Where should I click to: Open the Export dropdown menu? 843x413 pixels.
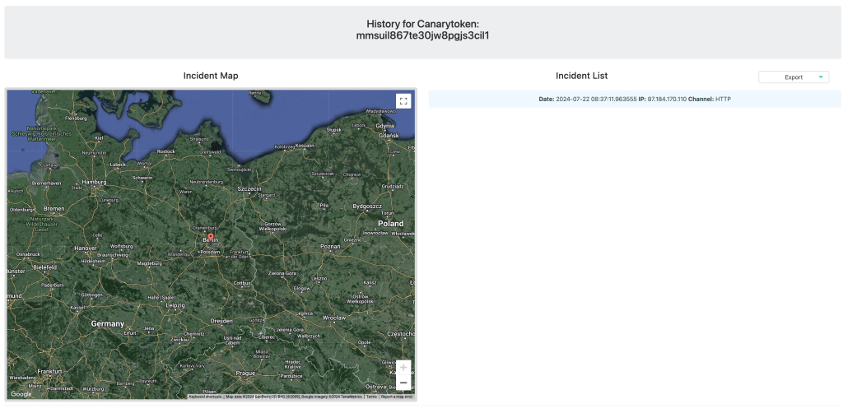click(x=794, y=77)
